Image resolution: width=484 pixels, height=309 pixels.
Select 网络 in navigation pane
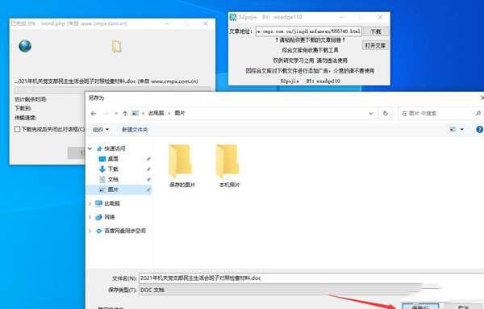[x=105, y=217]
